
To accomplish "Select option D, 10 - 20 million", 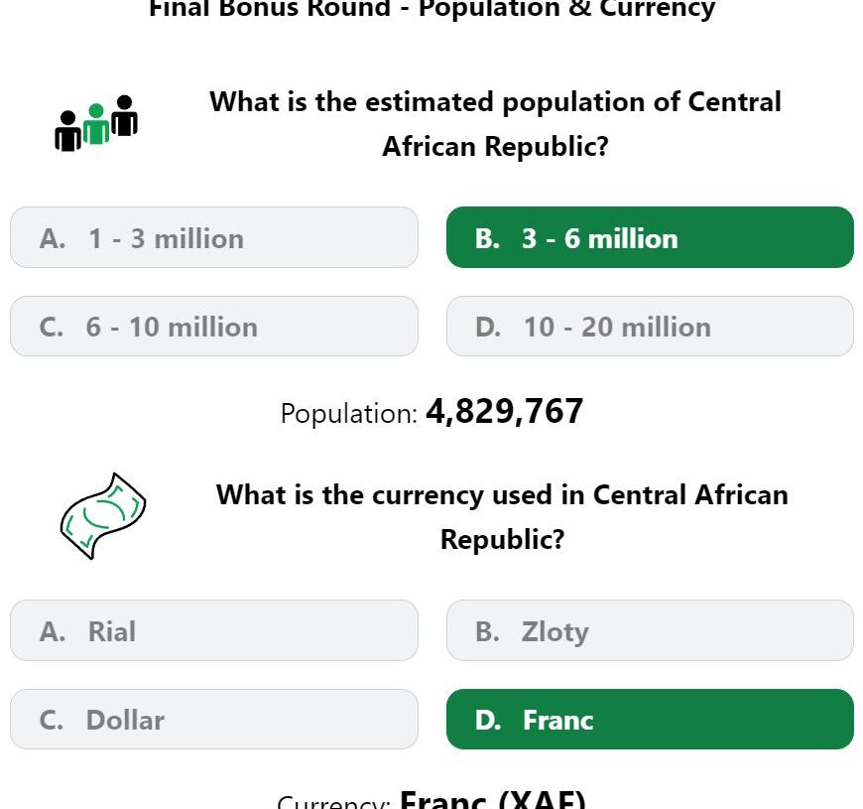I will [x=650, y=327].
